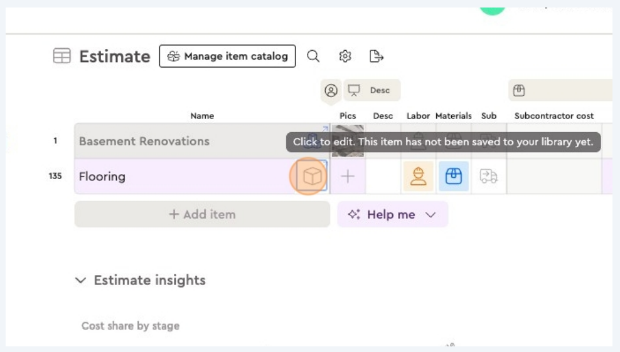Toggle Labor cost type for Flooring
Screen dimensions: 620x352
[x=418, y=177]
